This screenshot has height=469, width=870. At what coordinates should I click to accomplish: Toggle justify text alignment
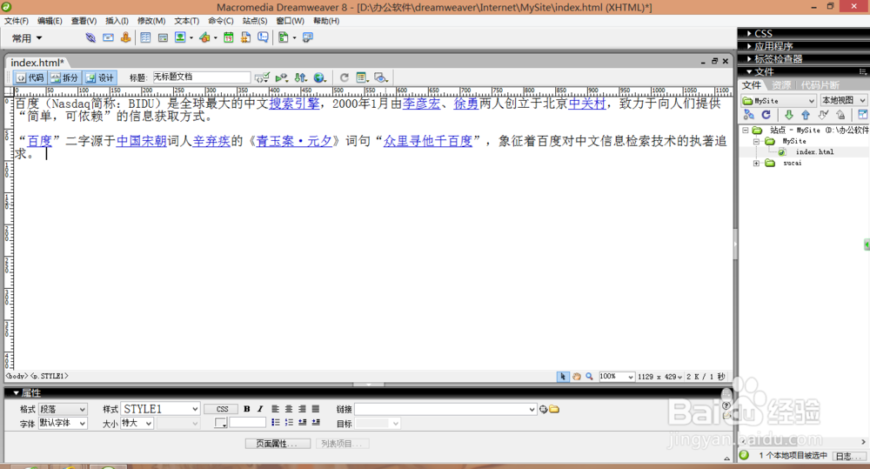click(x=316, y=409)
